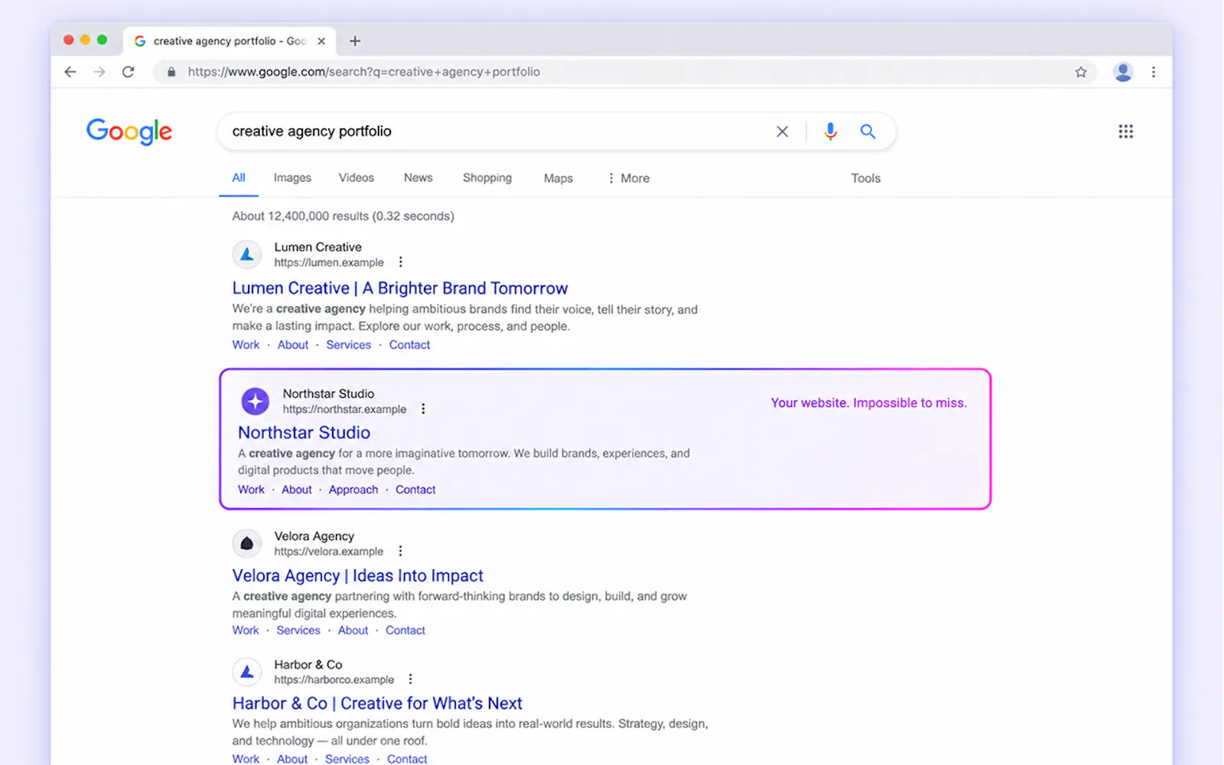Click the blue magnifier search icon
Image resolution: width=1224 pixels, height=765 pixels.
click(868, 132)
